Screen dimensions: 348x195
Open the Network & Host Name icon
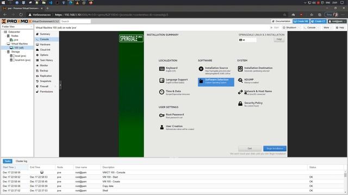[240, 92]
